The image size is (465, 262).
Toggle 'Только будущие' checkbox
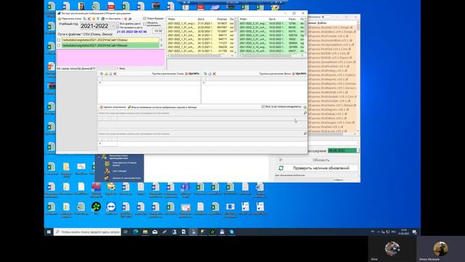145,18
